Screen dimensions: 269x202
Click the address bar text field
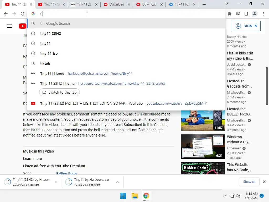[126, 14]
